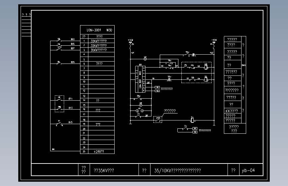This screenshot has width=288, height=186.
Task: Select the 35KV entry in terminal row 1
Action: coord(99,41)
